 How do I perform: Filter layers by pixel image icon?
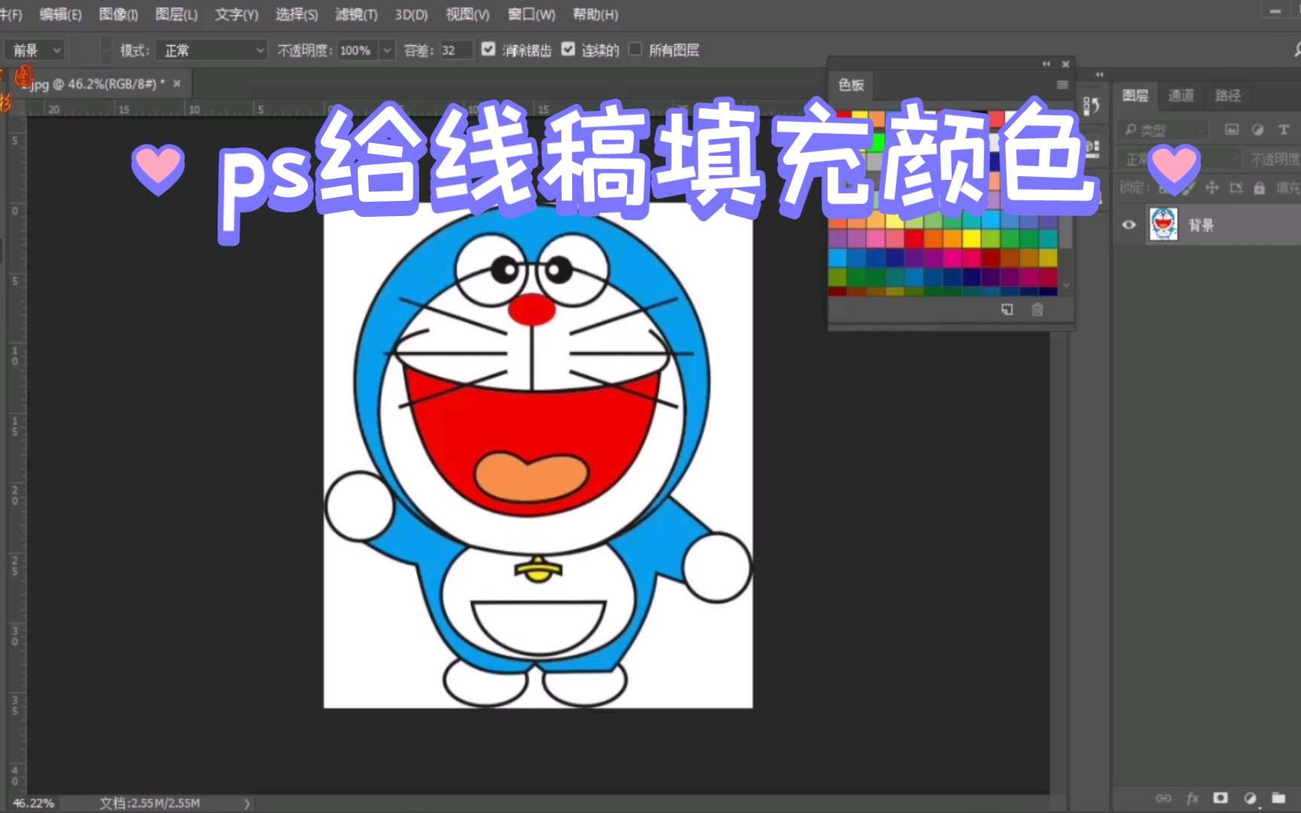[1232, 129]
